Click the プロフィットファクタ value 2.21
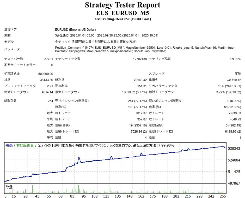 click(x=50, y=86)
